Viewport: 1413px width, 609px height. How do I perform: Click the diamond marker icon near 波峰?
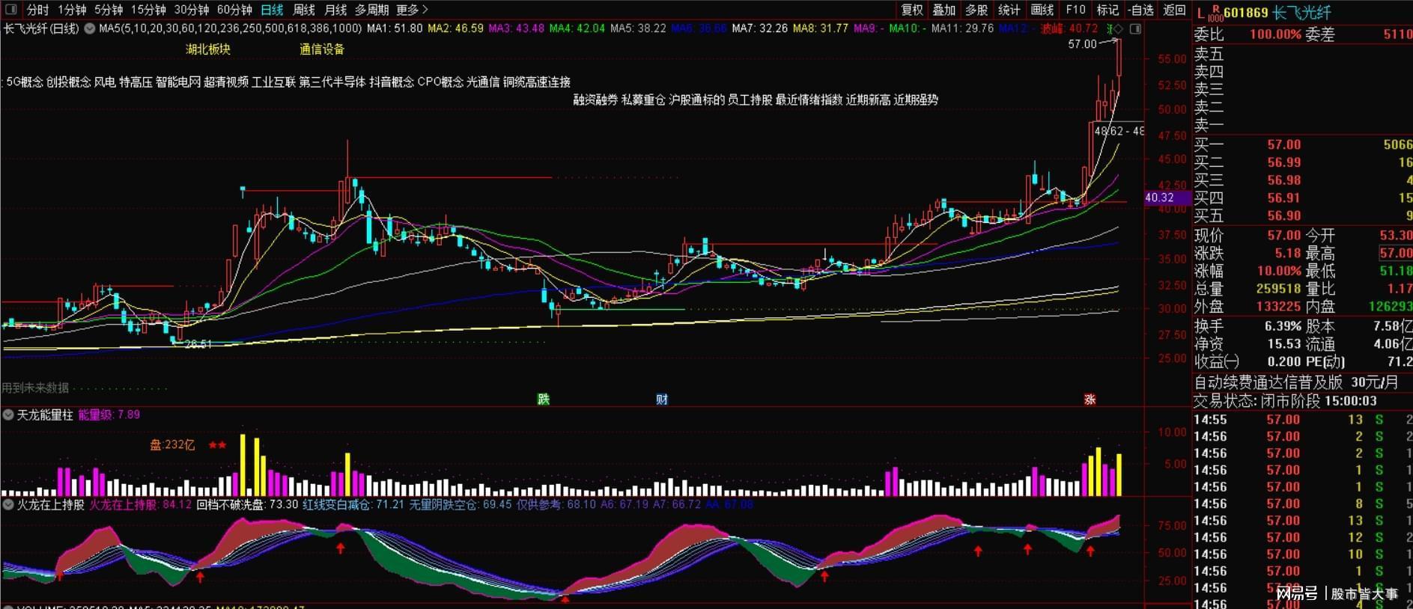pyautogui.click(x=1119, y=29)
